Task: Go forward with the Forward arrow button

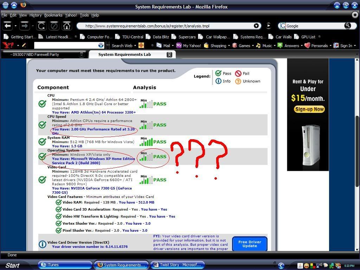Action: pyautogui.click(x=24, y=26)
